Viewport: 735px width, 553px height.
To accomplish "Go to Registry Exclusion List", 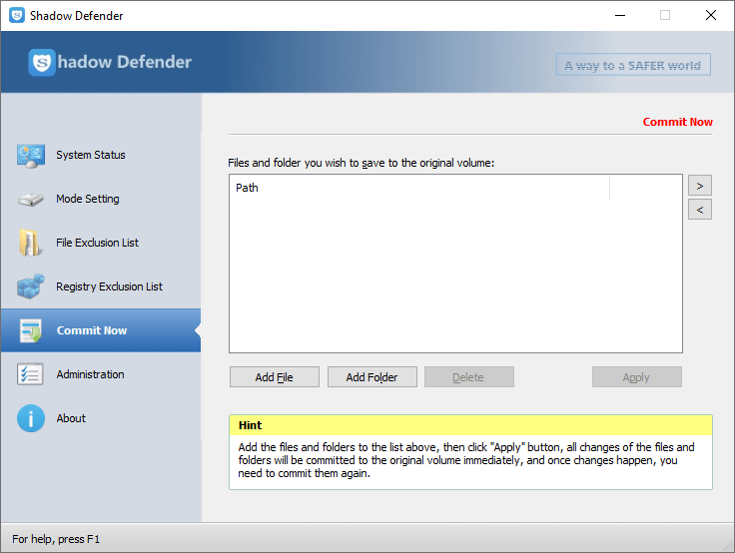I will tap(101, 286).
